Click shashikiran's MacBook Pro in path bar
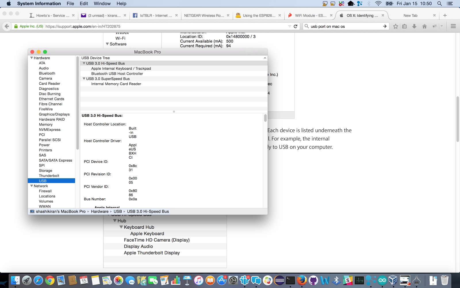 point(61,211)
